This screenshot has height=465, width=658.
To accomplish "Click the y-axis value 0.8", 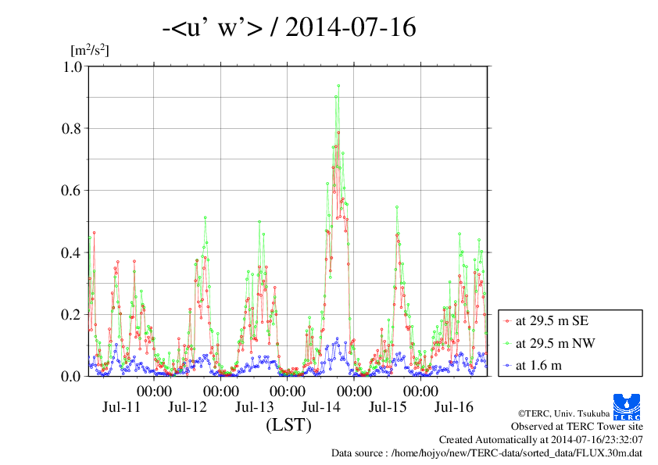I will pyautogui.click(x=72, y=128).
